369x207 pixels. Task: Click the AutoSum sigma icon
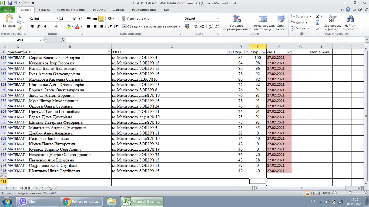click(x=318, y=16)
